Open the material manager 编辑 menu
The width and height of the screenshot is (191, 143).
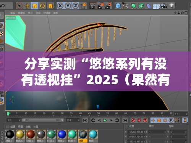pyautogui.click(x=20, y=127)
